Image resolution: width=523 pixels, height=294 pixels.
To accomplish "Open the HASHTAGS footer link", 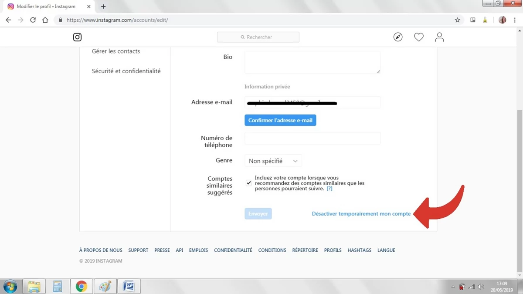I will 360,250.
